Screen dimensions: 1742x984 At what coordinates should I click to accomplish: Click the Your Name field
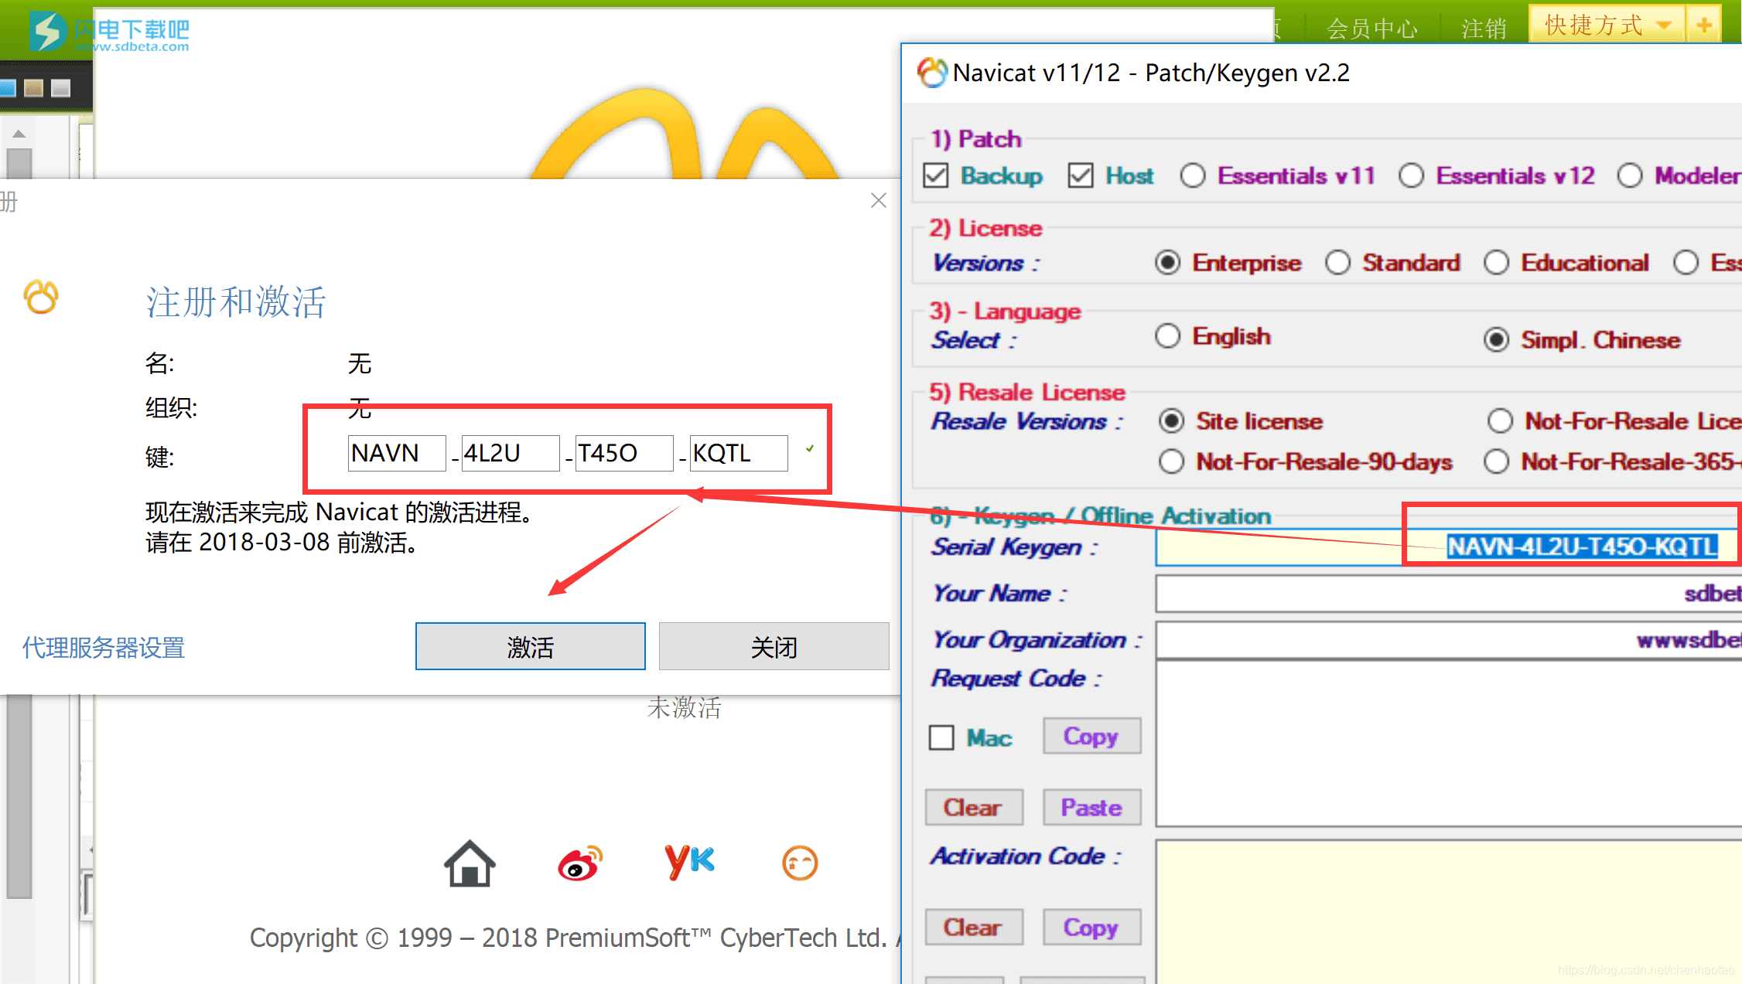(x=1449, y=594)
